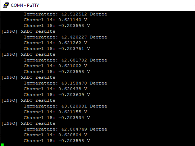
Task: Click the Temperature 42.804749 Degree line
Action: 65,129
